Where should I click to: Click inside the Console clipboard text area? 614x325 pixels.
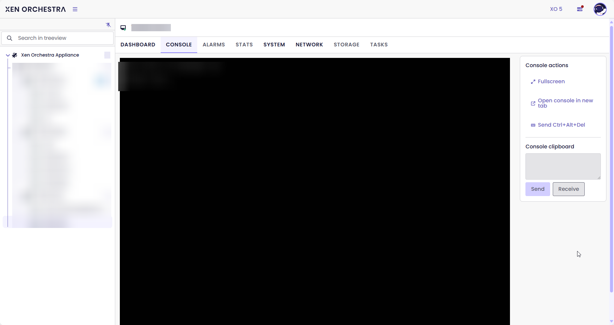pos(563,166)
